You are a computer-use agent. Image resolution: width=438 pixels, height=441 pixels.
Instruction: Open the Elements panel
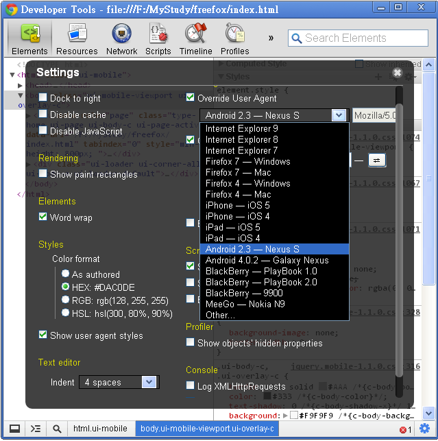coord(29,39)
